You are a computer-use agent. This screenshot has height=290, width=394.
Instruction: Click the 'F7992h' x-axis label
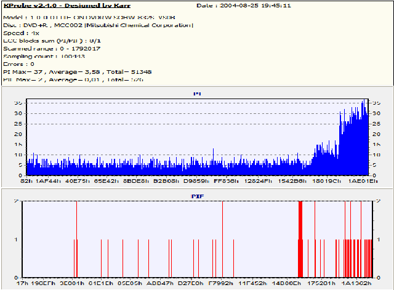point(220,283)
